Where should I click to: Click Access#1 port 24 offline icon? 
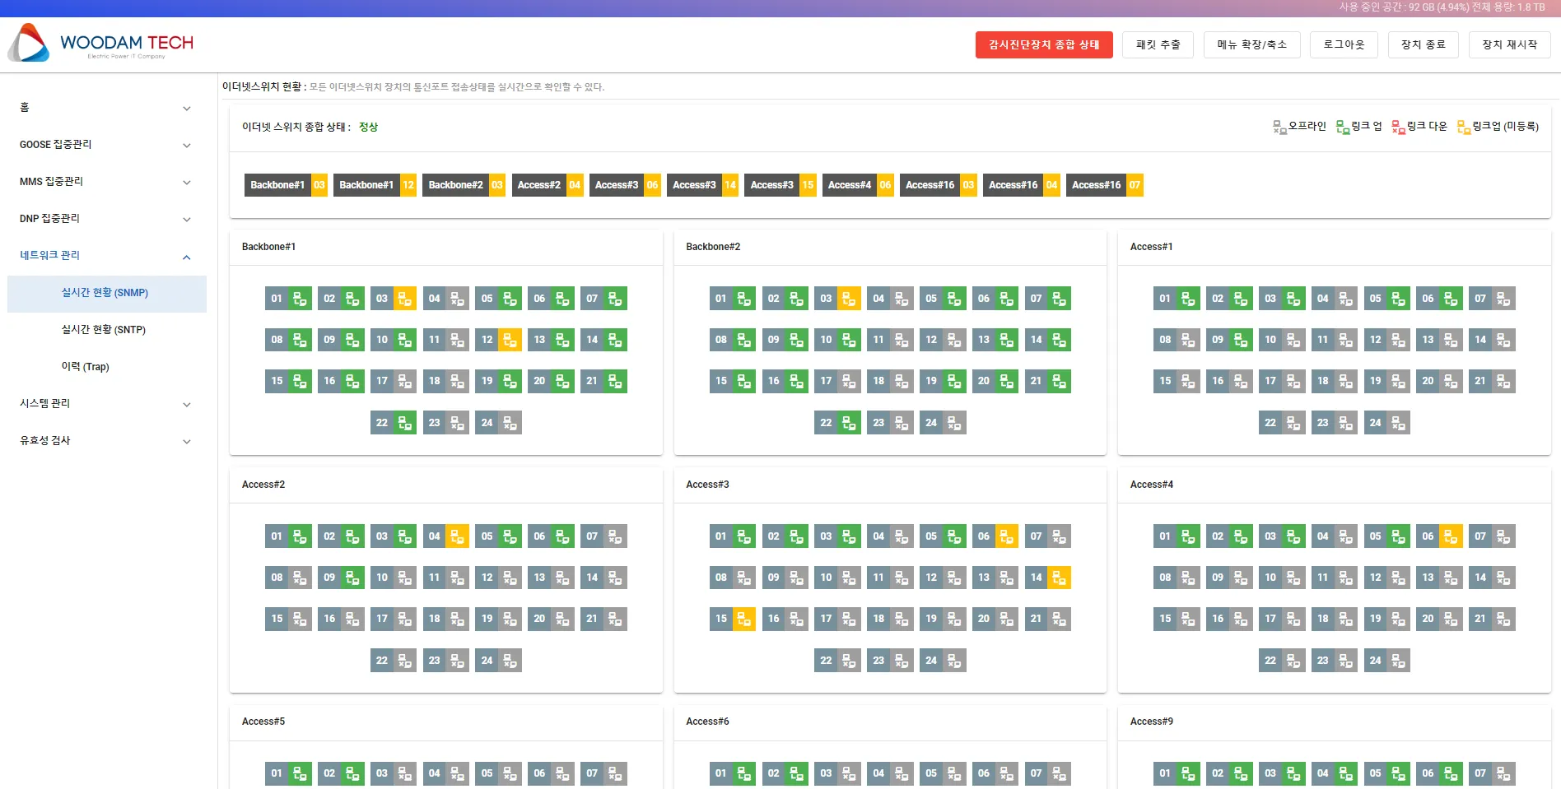1398,423
